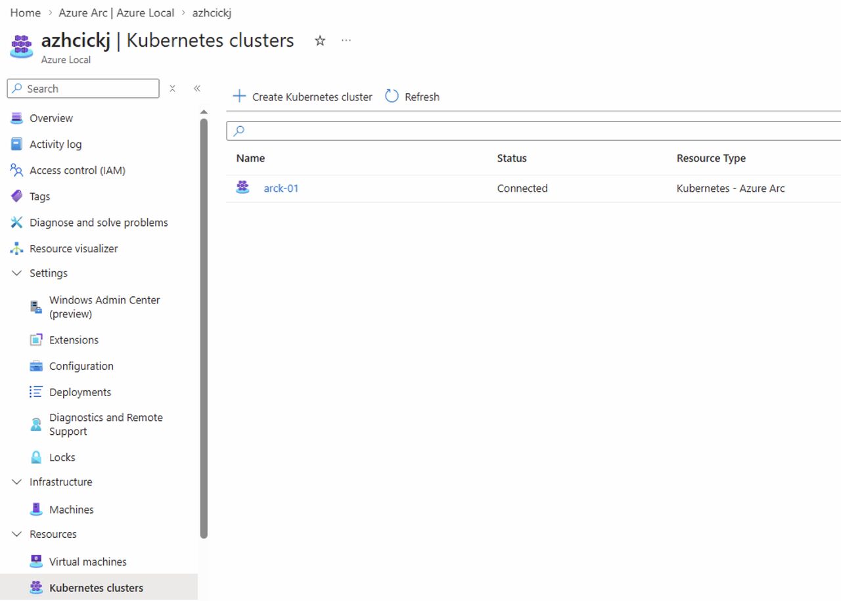Screen dimensions: 841x601
Task: Click the arck-01 Kubernetes cluster icon
Action: [243, 188]
